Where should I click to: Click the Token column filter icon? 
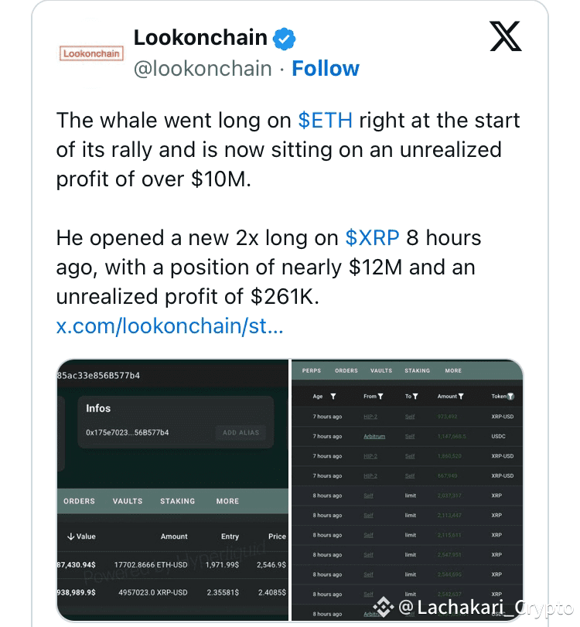point(510,397)
